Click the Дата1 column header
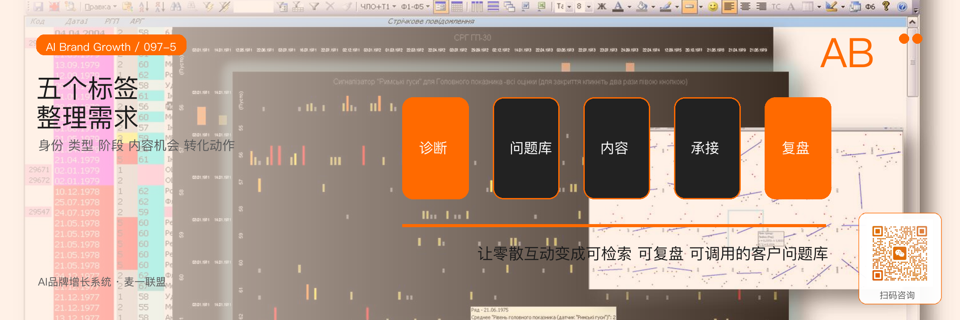The width and height of the screenshot is (960, 320). point(76,21)
